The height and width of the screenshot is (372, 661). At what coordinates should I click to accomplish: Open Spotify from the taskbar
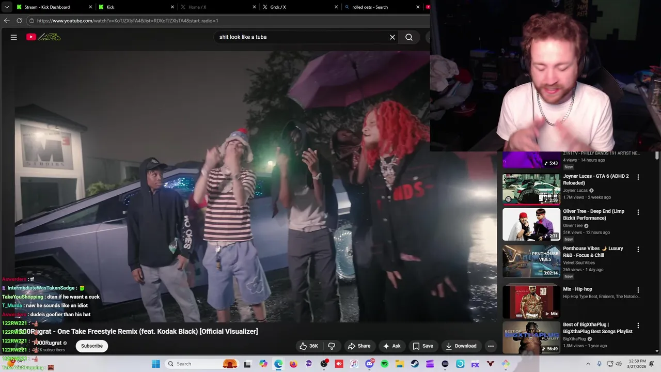point(384,364)
